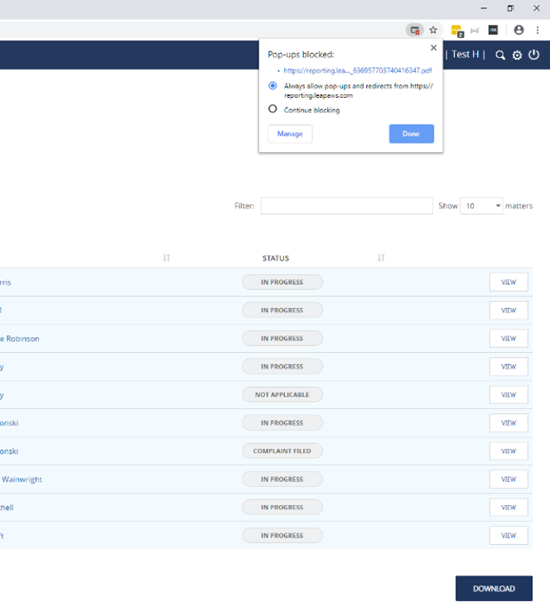550x607 pixels.
Task: View the Robinson matter
Action: [509, 339]
